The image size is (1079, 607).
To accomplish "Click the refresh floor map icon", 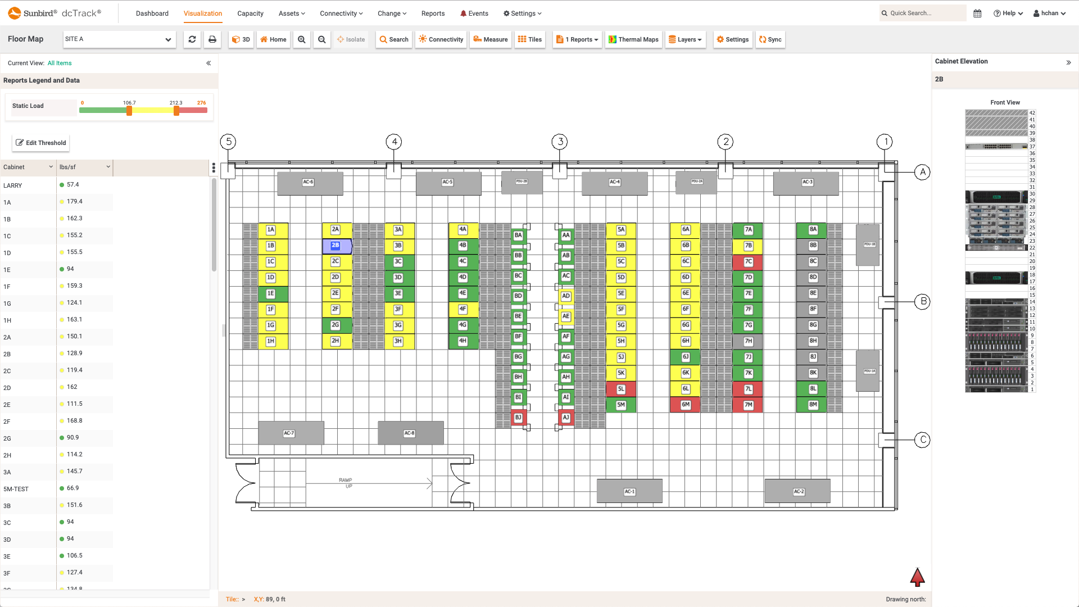I will [x=192, y=39].
